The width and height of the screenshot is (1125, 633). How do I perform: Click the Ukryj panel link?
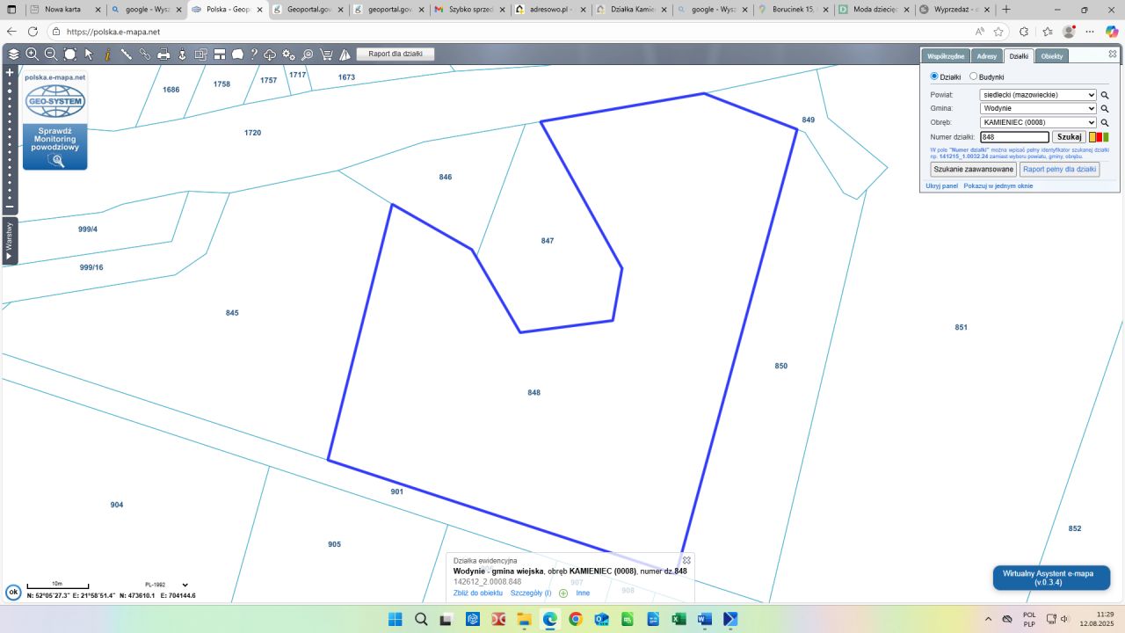pyautogui.click(x=941, y=186)
